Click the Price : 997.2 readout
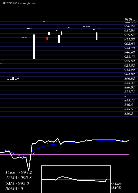This screenshot has height=193, width=138. pos(19,172)
